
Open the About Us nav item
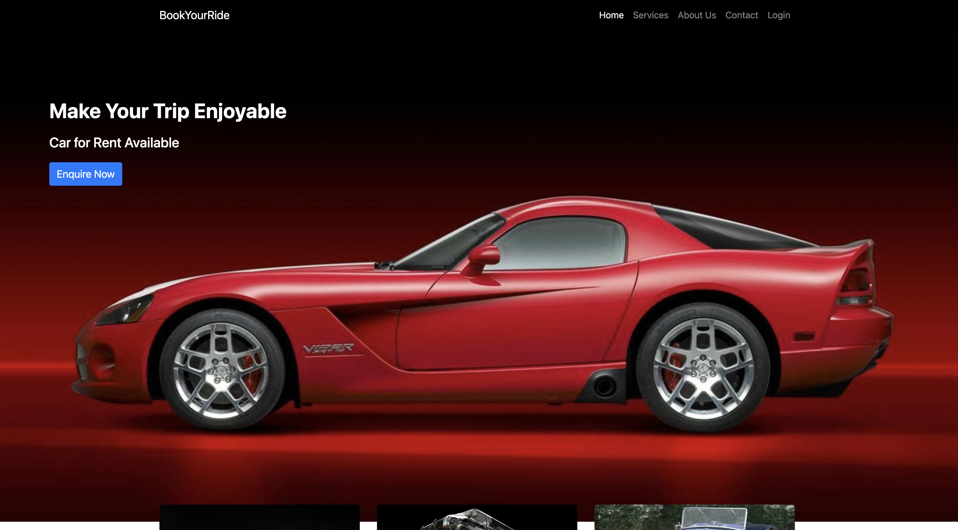697,15
